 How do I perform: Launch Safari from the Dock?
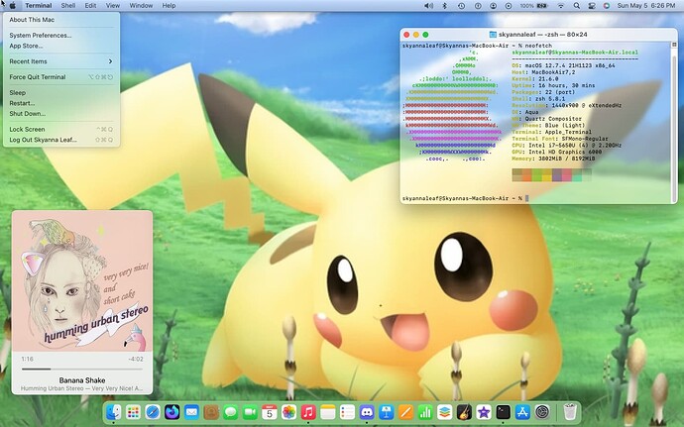click(x=153, y=412)
